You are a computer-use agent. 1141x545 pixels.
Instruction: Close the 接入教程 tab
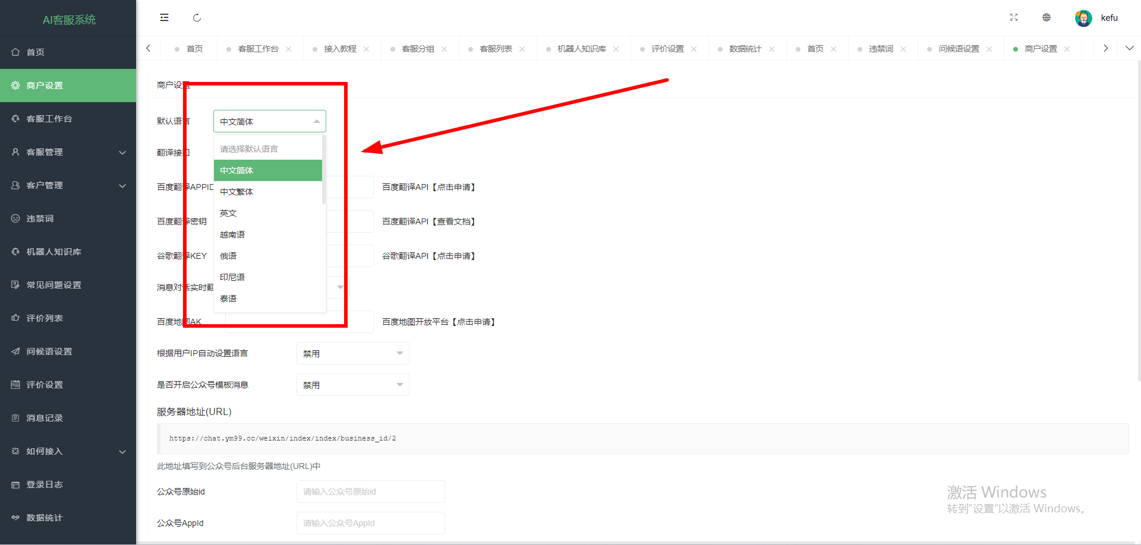click(x=367, y=49)
